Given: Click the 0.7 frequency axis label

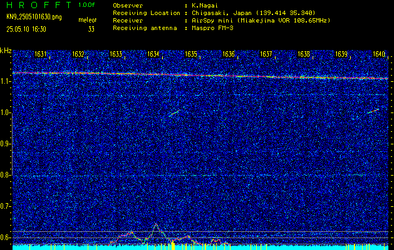Looking at the screenshot, I should tap(5, 206).
